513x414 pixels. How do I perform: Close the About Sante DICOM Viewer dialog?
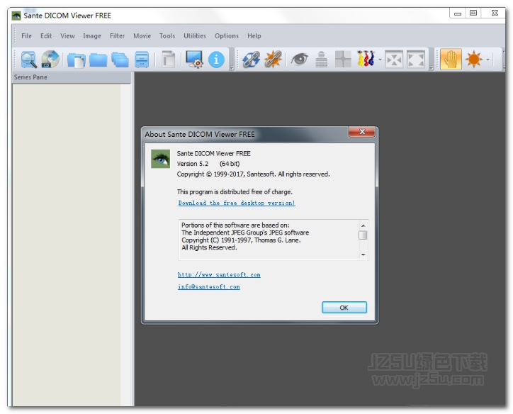(362, 133)
